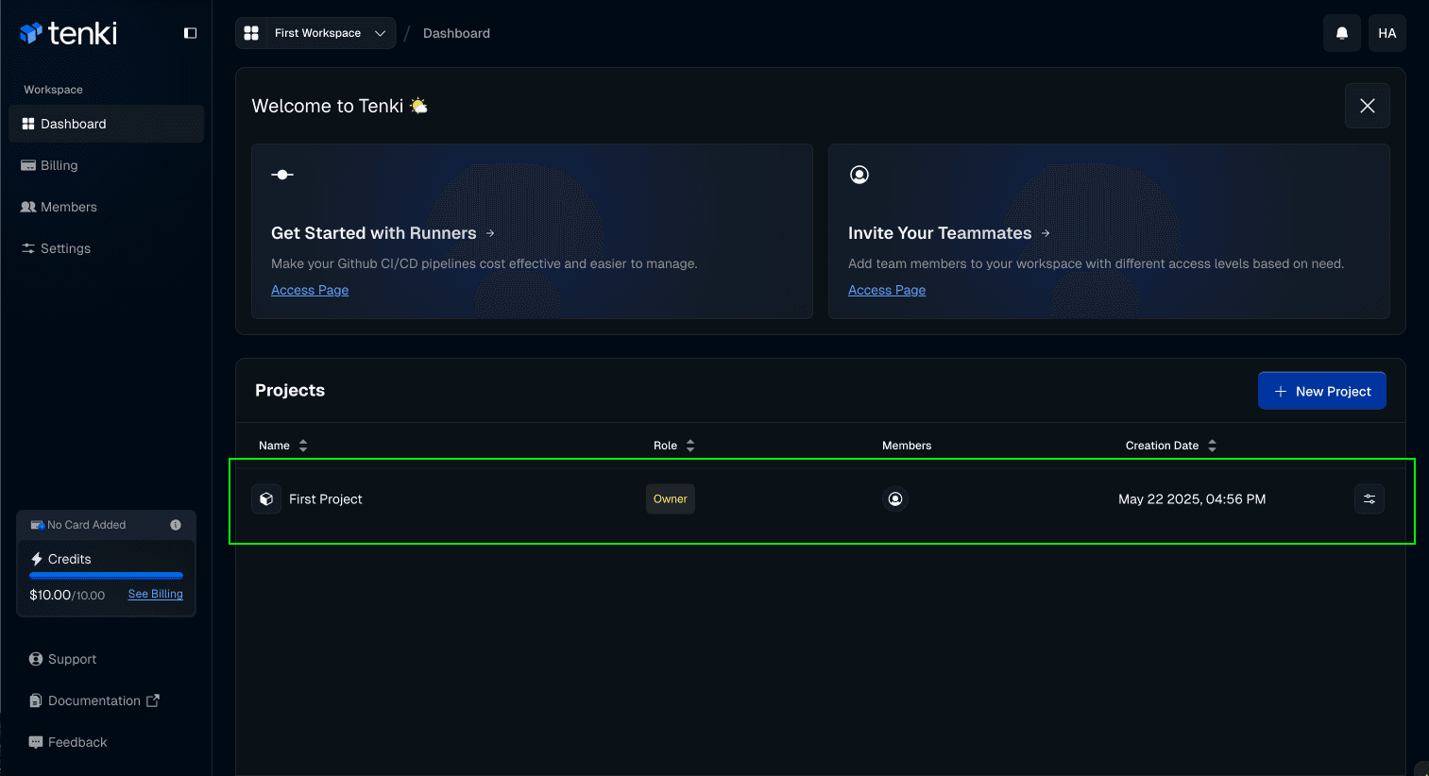Click the Dashboard breadcrumb

click(456, 33)
